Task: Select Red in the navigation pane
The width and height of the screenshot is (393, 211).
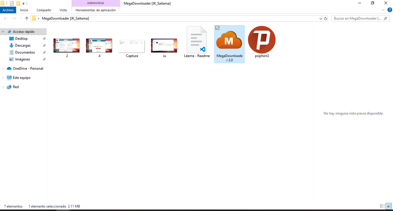Action: [x=16, y=87]
